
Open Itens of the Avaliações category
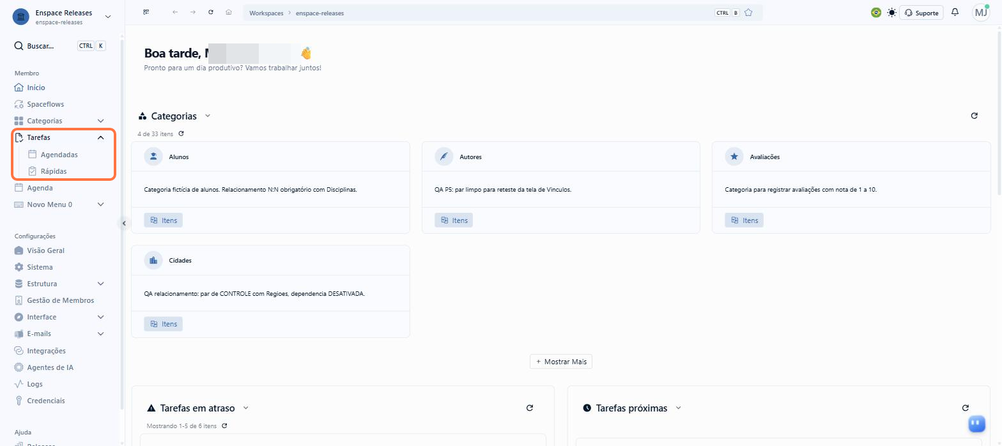click(x=744, y=220)
